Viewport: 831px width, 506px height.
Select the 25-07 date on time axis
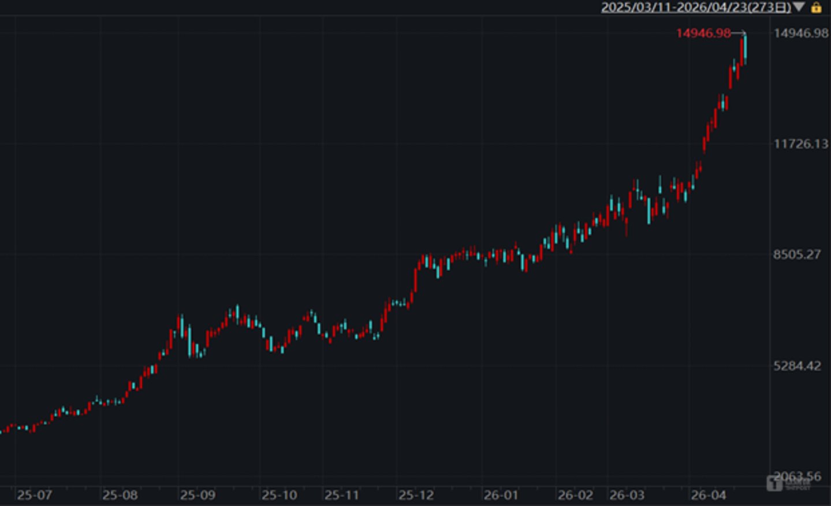click(x=34, y=495)
